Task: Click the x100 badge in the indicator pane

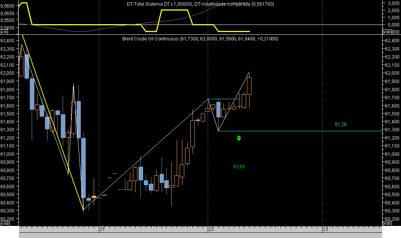Action: 387,32
